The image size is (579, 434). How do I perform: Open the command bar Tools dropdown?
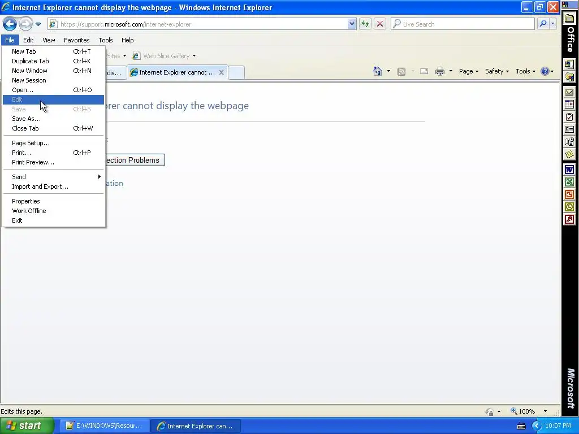click(x=525, y=71)
